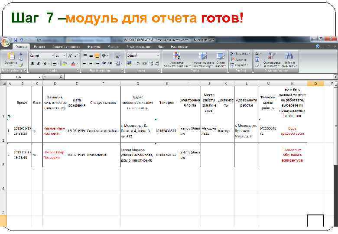Toggle top vertical alignment

85,56
